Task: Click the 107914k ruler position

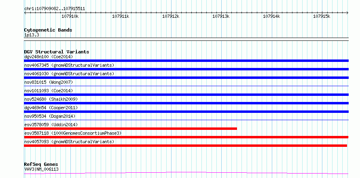Action: click(x=271, y=16)
